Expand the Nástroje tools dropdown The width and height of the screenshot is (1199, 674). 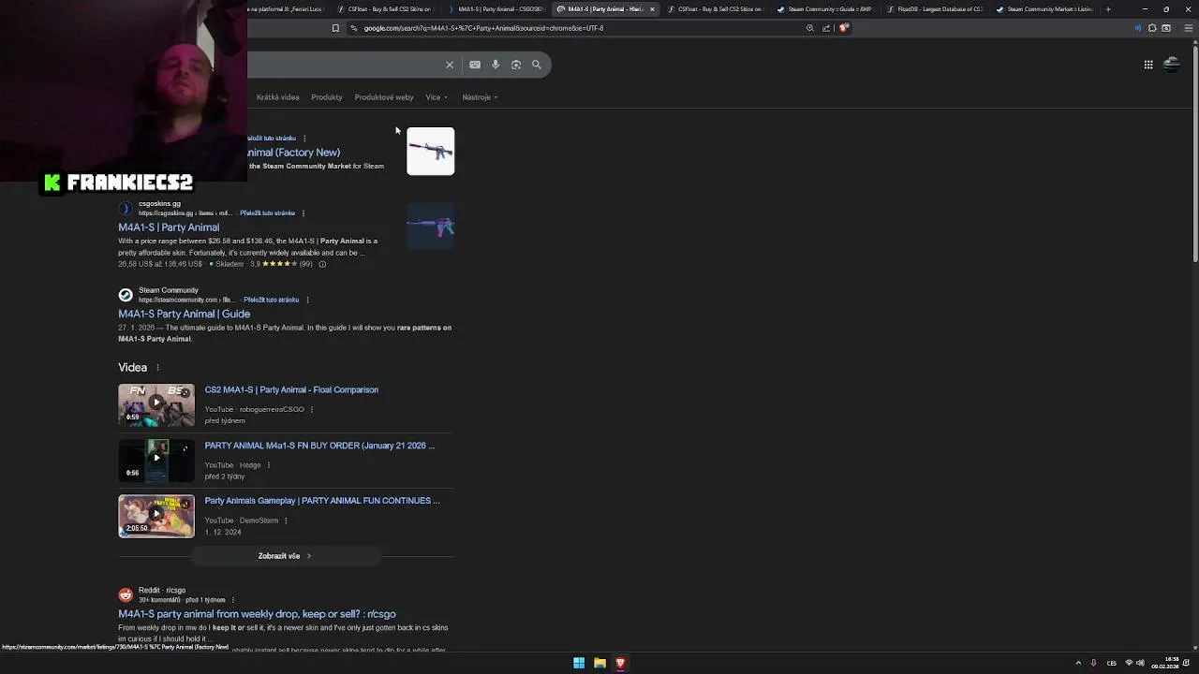pyautogui.click(x=480, y=97)
